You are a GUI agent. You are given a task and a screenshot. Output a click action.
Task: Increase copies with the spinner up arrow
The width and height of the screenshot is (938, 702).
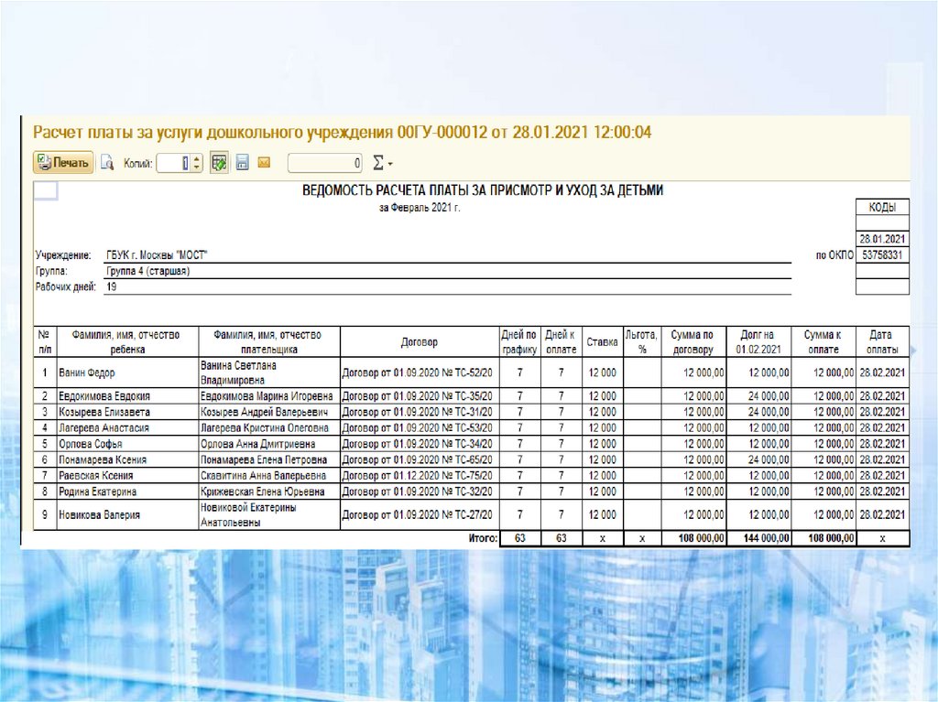pyautogui.click(x=196, y=159)
